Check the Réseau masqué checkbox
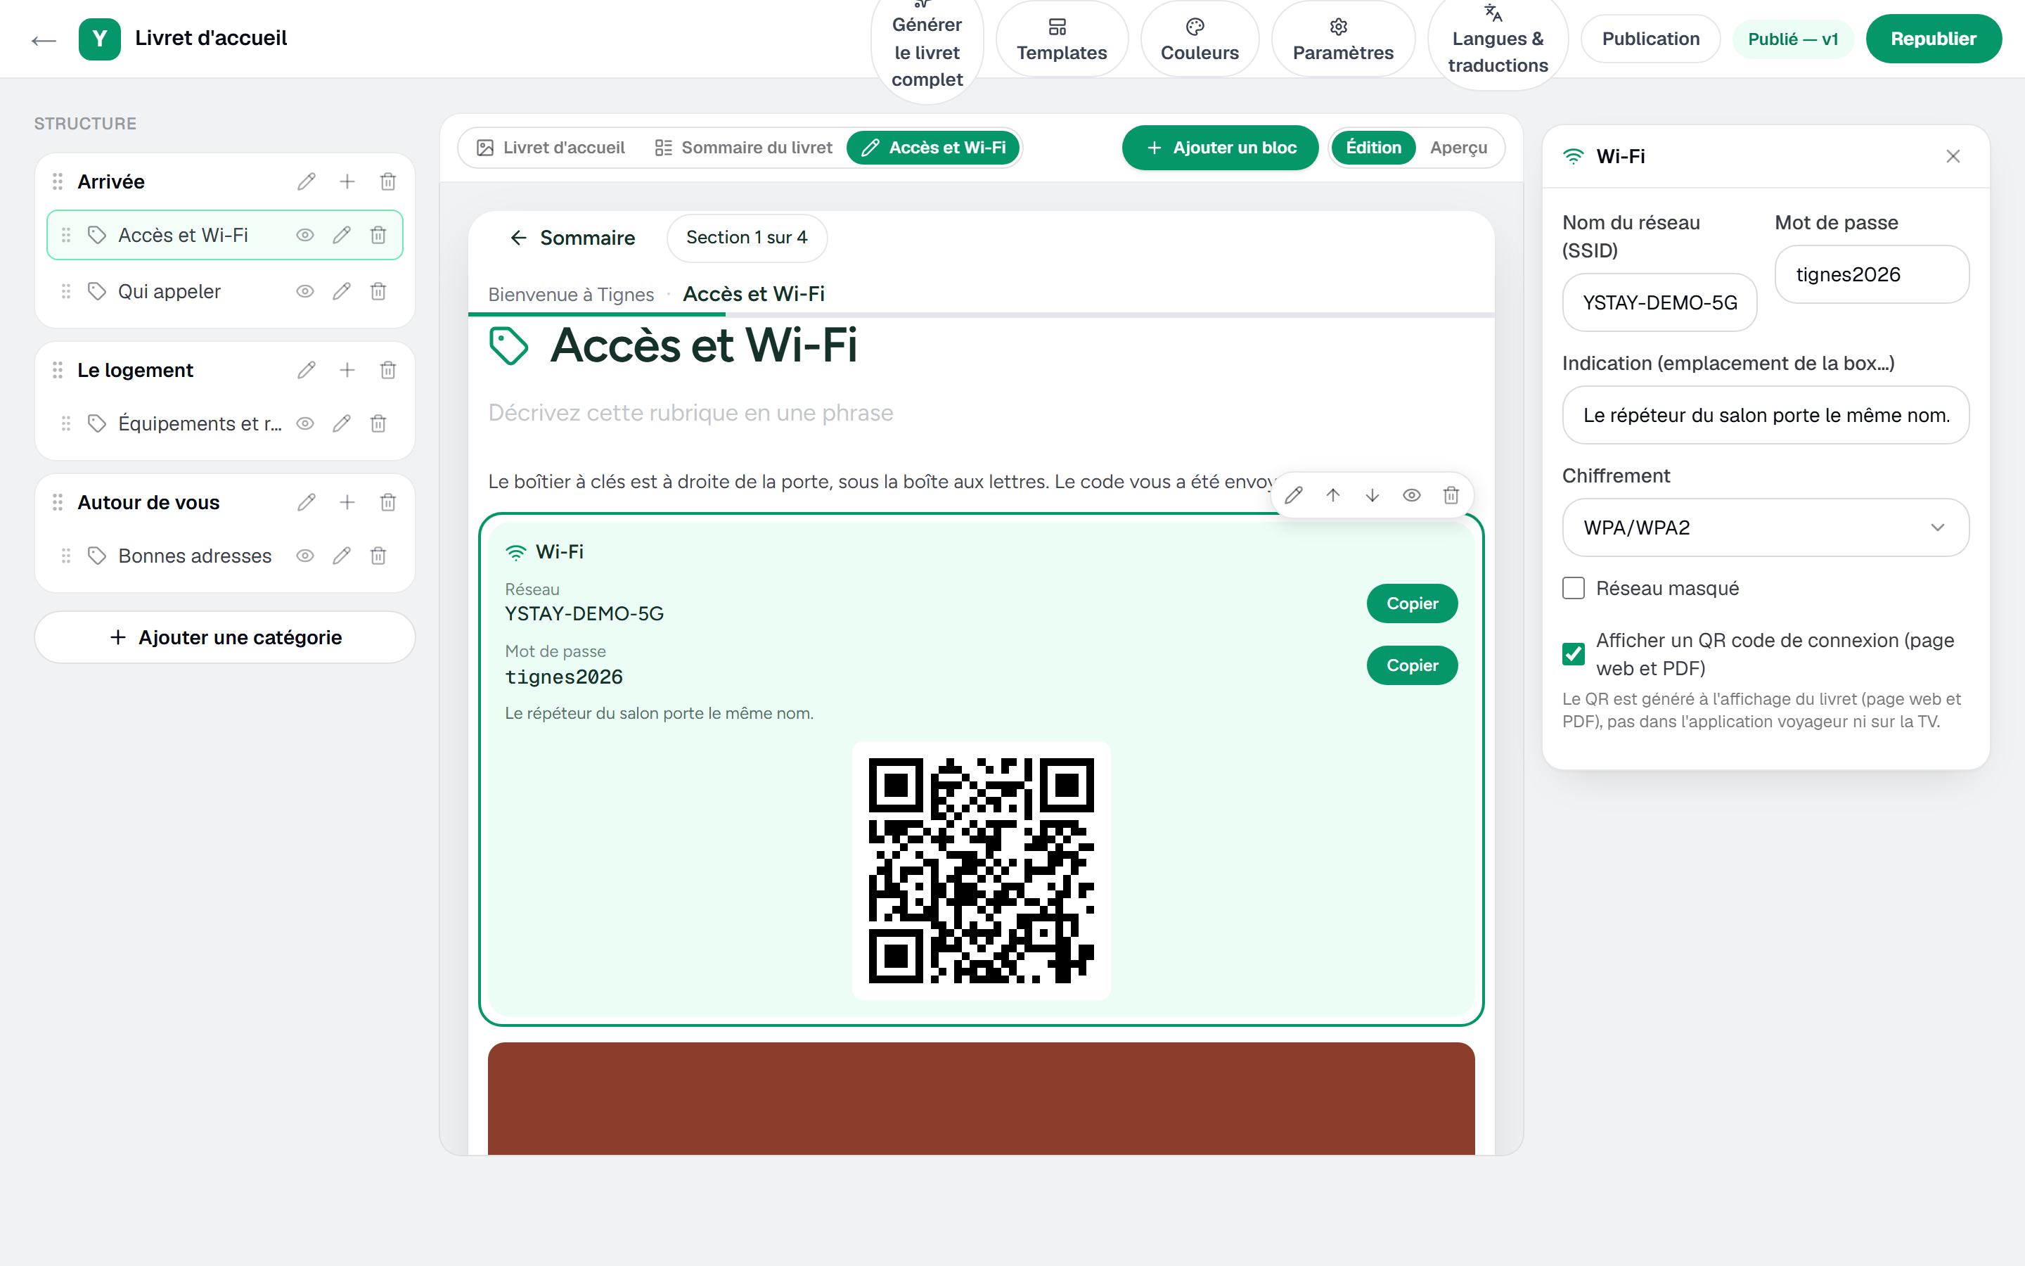Screen dimensions: 2025x1266 pyautogui.click(x=1573, y=589)
